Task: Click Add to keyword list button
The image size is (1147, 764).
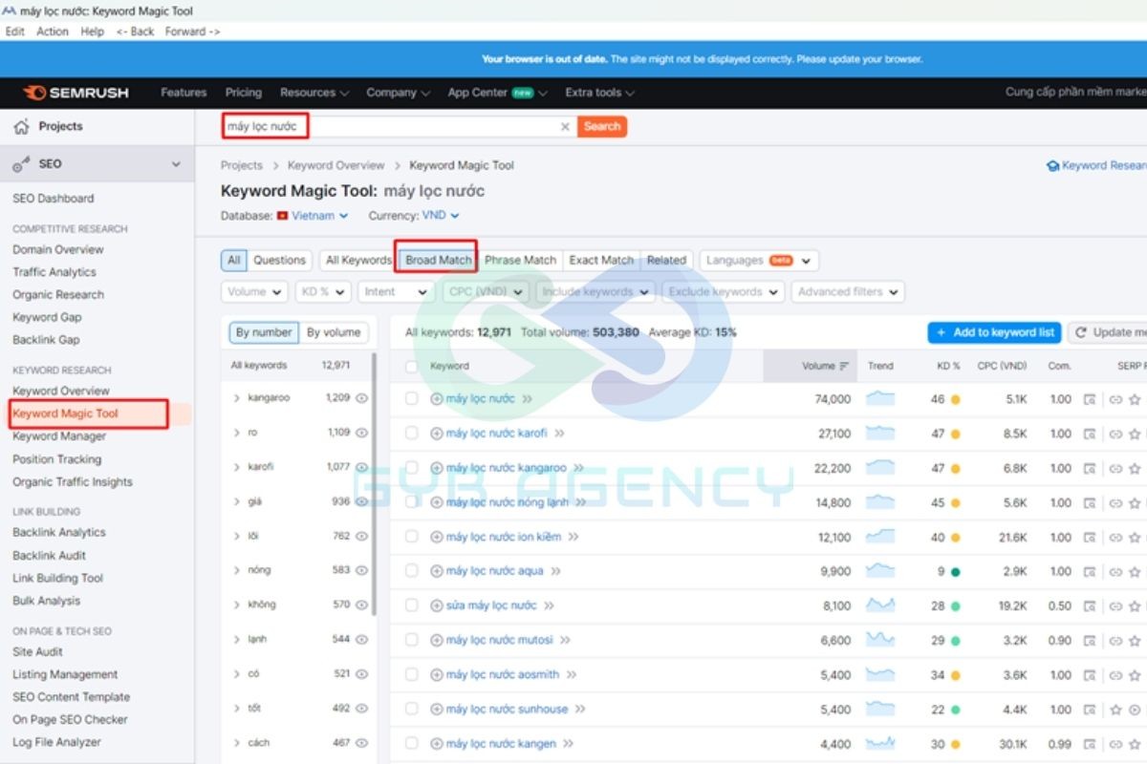Action: click(x=995, y=332)
